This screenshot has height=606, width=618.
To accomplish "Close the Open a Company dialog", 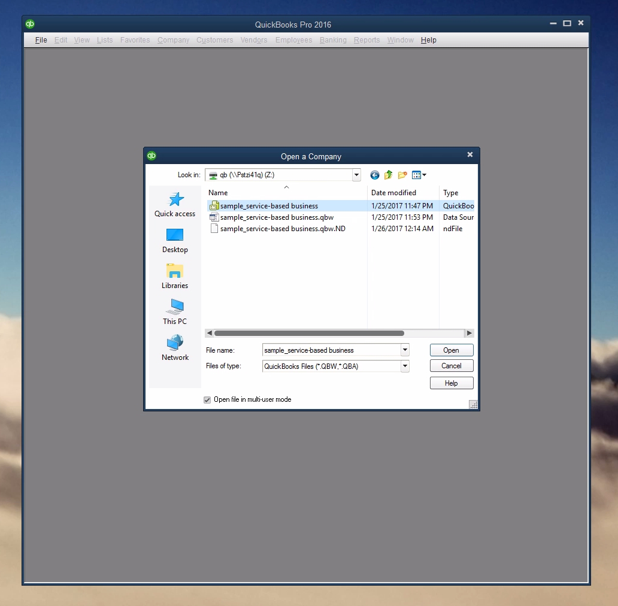I will (x=470, y=155).
